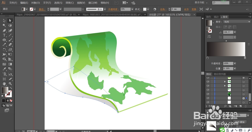
Task: Select the Magic Wand tool
Action: pyautogui.click(x=4, y=25)
